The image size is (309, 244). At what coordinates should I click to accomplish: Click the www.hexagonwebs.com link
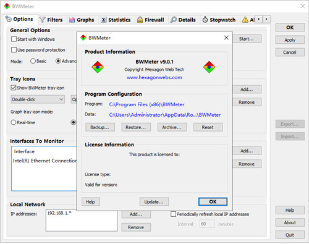pos(154,78)
